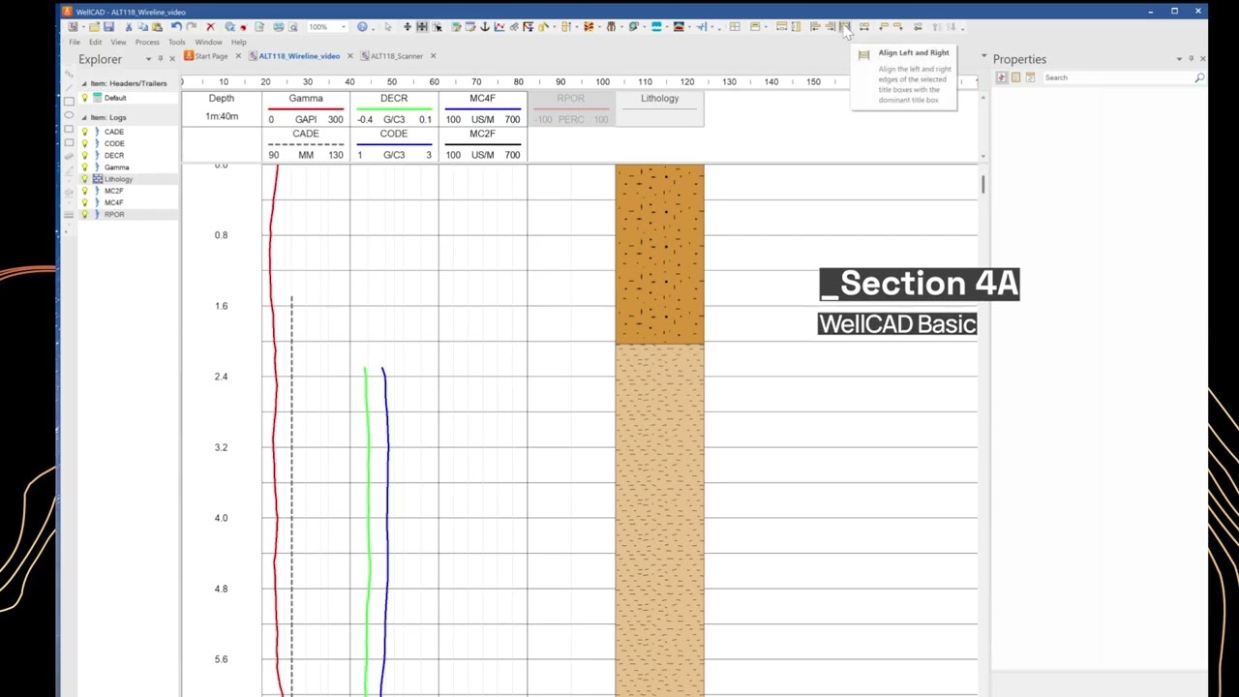Click the blue Help question icon

(x=362, y=27)
